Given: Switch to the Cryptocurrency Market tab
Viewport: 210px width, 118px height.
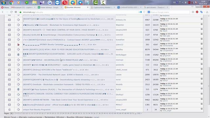Looking at the screenshot, I should pos(103,7).
